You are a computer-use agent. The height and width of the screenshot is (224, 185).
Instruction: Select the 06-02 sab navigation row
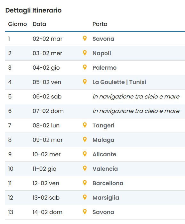[x=95, y=97]
